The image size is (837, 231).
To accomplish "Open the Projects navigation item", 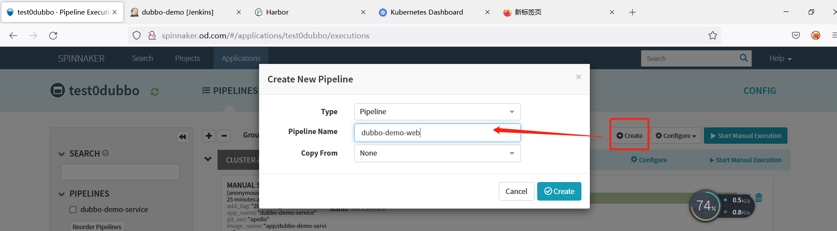I will 187,59.
